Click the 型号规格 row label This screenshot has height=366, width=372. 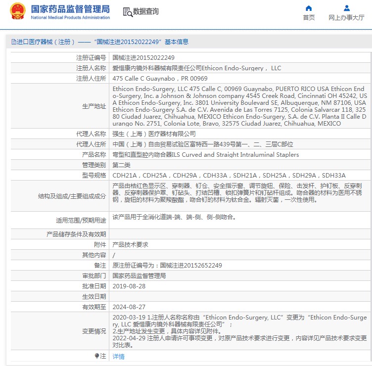point(94,176)
